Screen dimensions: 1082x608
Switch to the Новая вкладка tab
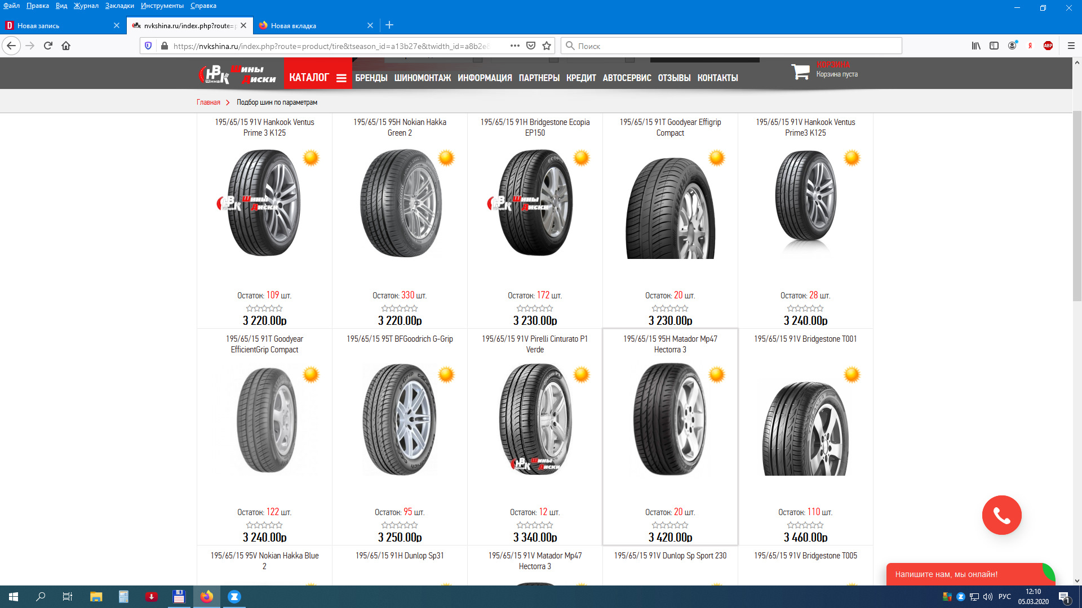(316, 25)
